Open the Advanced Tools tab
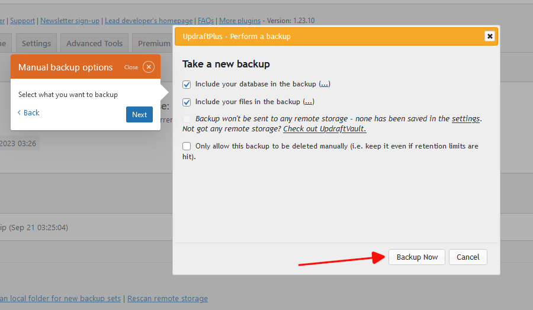 [95, 43]
